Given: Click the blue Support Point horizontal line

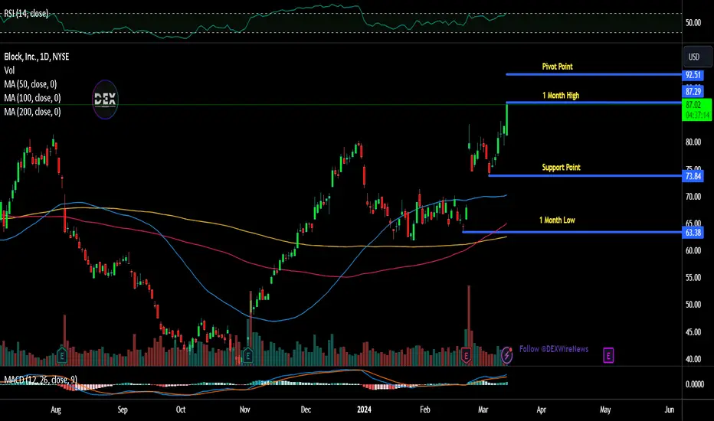Looking at the screenshot, I should (585, 176).
